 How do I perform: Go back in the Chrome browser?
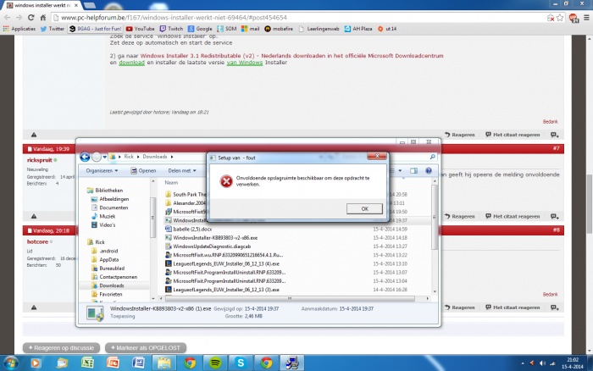(7, 18)
